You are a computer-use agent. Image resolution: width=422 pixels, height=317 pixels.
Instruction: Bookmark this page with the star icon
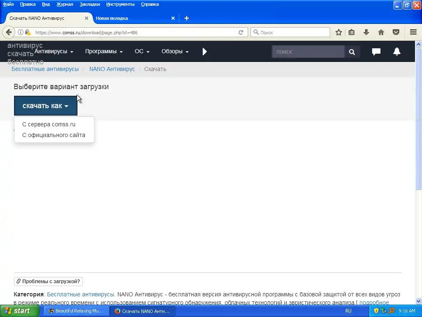(x=339, y=32)
